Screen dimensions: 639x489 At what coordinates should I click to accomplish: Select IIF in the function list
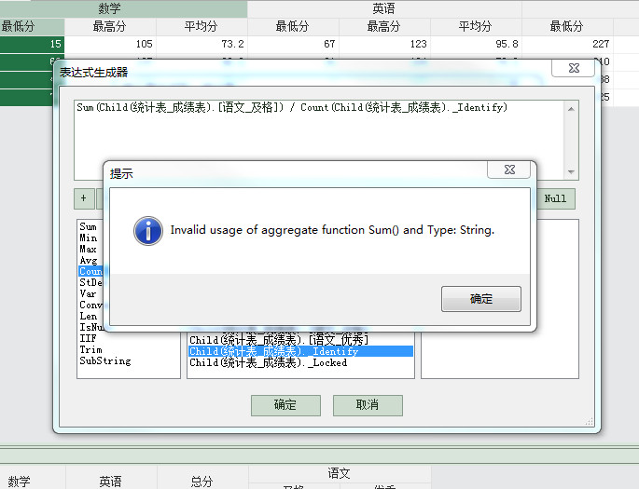(88, 338)
